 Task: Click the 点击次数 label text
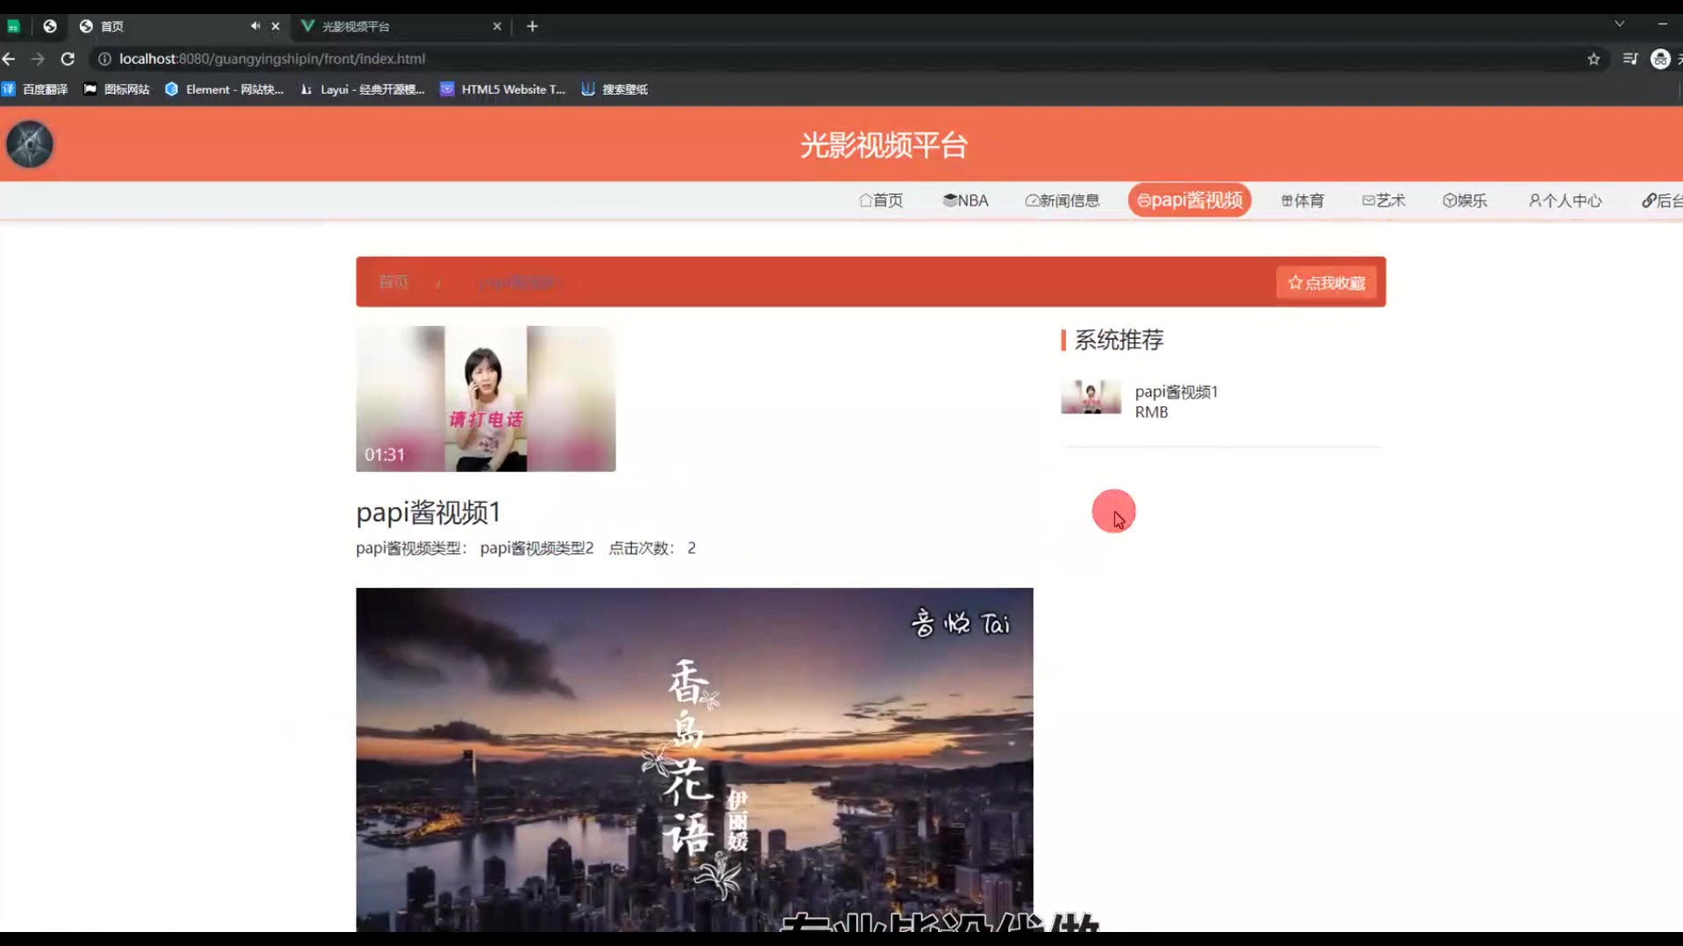point(642,548)
